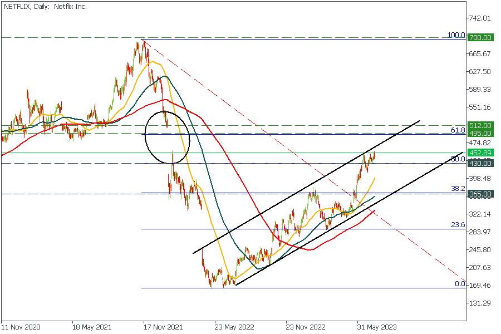Select the Fibonacci 100.0 level label
Image resolution: width=501 pixels, height=334 pixels.
point(456,35)
